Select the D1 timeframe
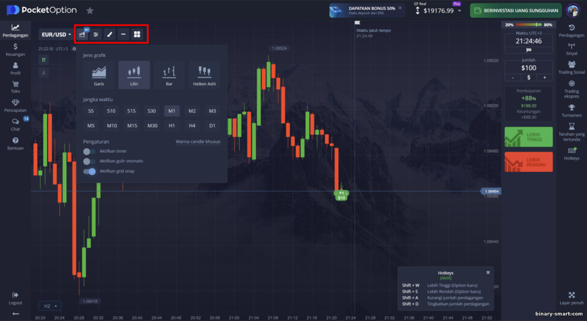Image resolution: width=587 pixels, height=321 pixels. (x=212, y=126)
